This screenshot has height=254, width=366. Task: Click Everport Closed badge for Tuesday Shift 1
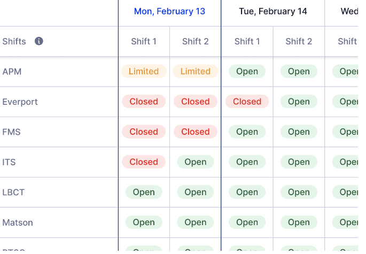[x=247, y=102]
